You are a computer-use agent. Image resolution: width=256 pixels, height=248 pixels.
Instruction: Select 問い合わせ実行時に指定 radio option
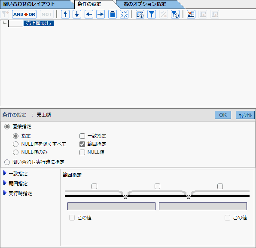7,162
